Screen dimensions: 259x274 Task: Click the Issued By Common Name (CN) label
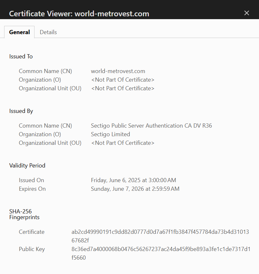[45, 126]
